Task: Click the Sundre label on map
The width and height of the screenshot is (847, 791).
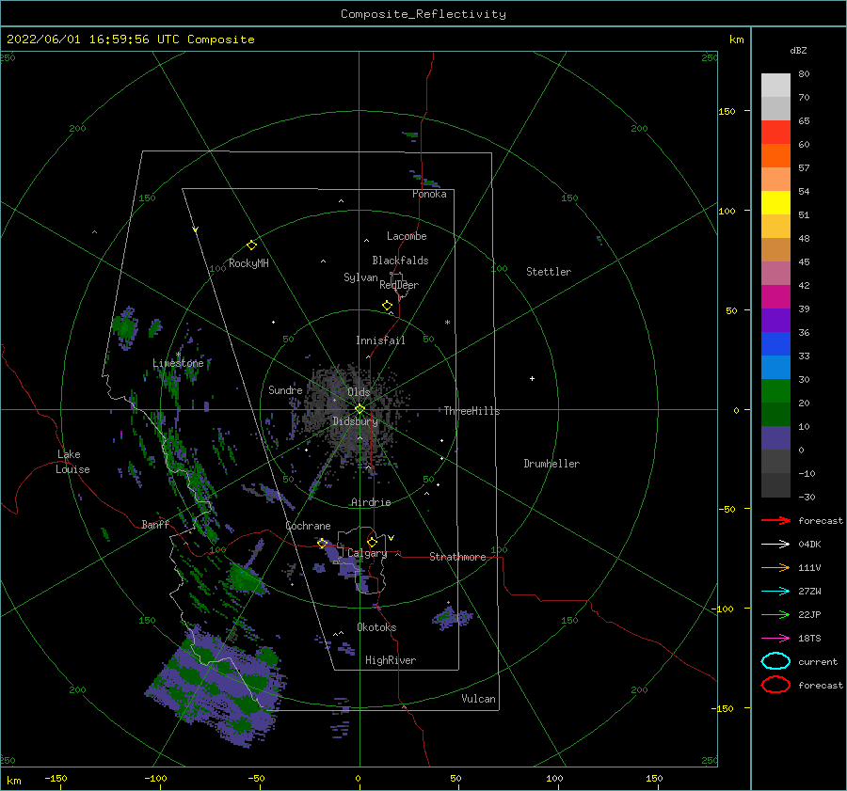Action: (x=285, y=389)
